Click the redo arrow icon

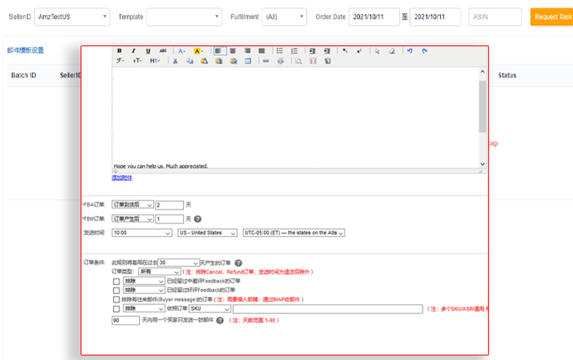tap(424, 51)
